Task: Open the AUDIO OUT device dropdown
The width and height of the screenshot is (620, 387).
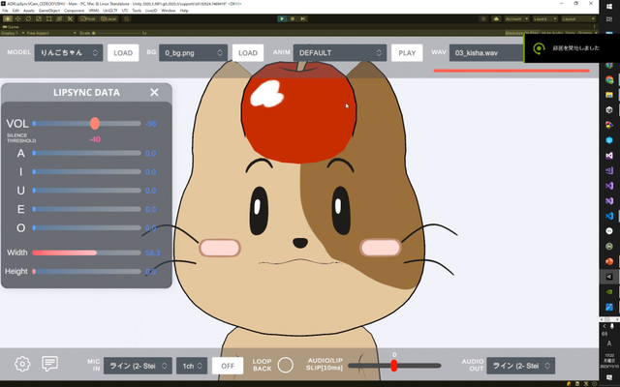Action: (520, 366)
